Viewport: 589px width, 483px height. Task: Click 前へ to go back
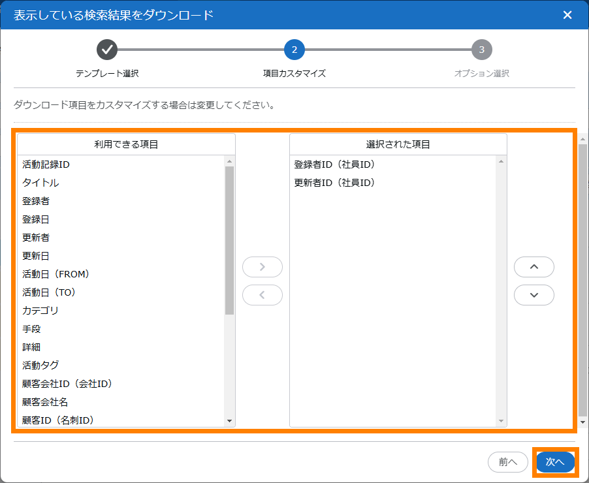click(507, 462)
